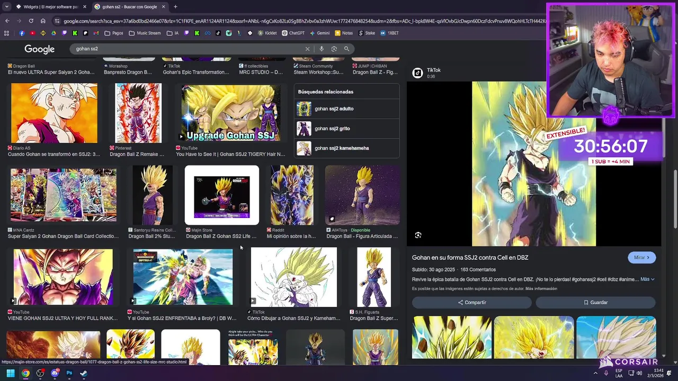Screen dimensions: 678x381
Task: Open Discord from the taskbar
Action: click(x=55, y=373)
